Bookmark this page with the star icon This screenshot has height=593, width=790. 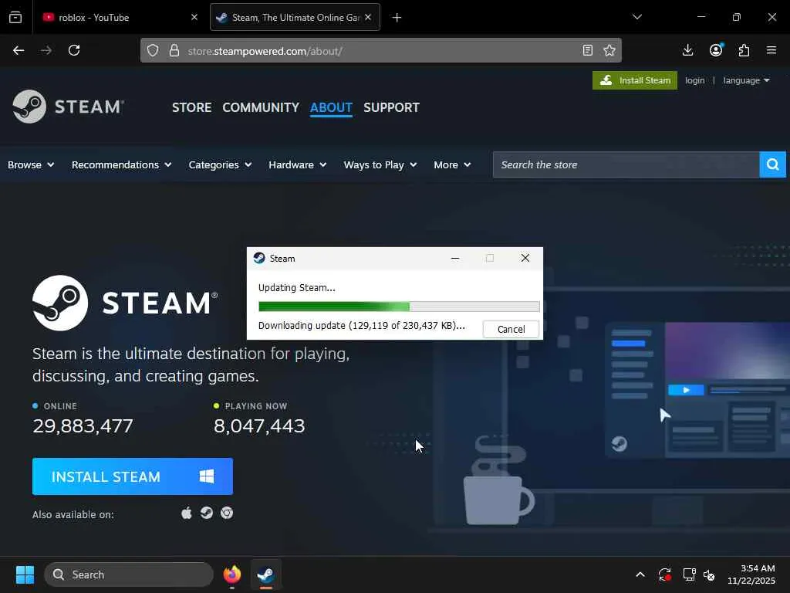point(609,50)
